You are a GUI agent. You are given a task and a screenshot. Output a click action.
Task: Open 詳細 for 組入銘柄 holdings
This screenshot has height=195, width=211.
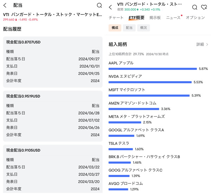(x=200, y=44)
